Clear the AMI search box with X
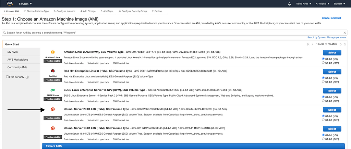The height and width of the screenshot is (149, 351). tap(345, 33)
